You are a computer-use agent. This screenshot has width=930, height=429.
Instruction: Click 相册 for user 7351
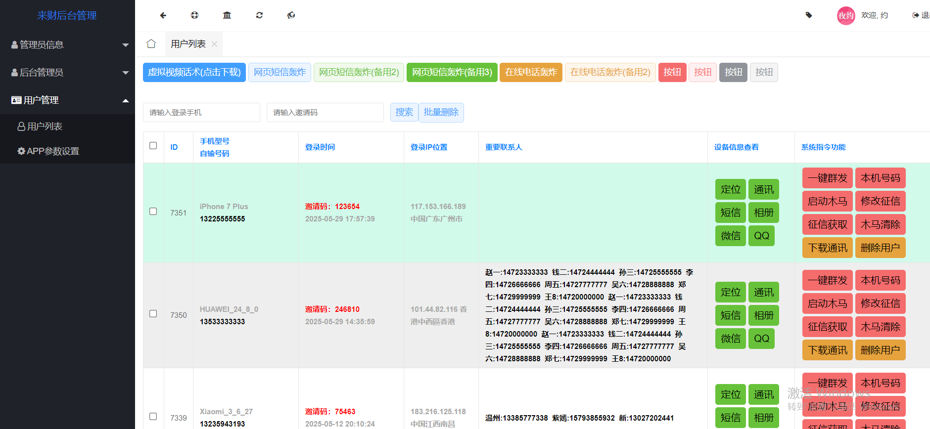coord(764,213)
